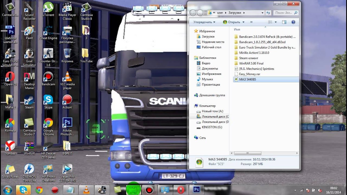Viewport: 347px width, 195px height.
Task: Open VLC media player desktop icon
Action: [67, 81]
